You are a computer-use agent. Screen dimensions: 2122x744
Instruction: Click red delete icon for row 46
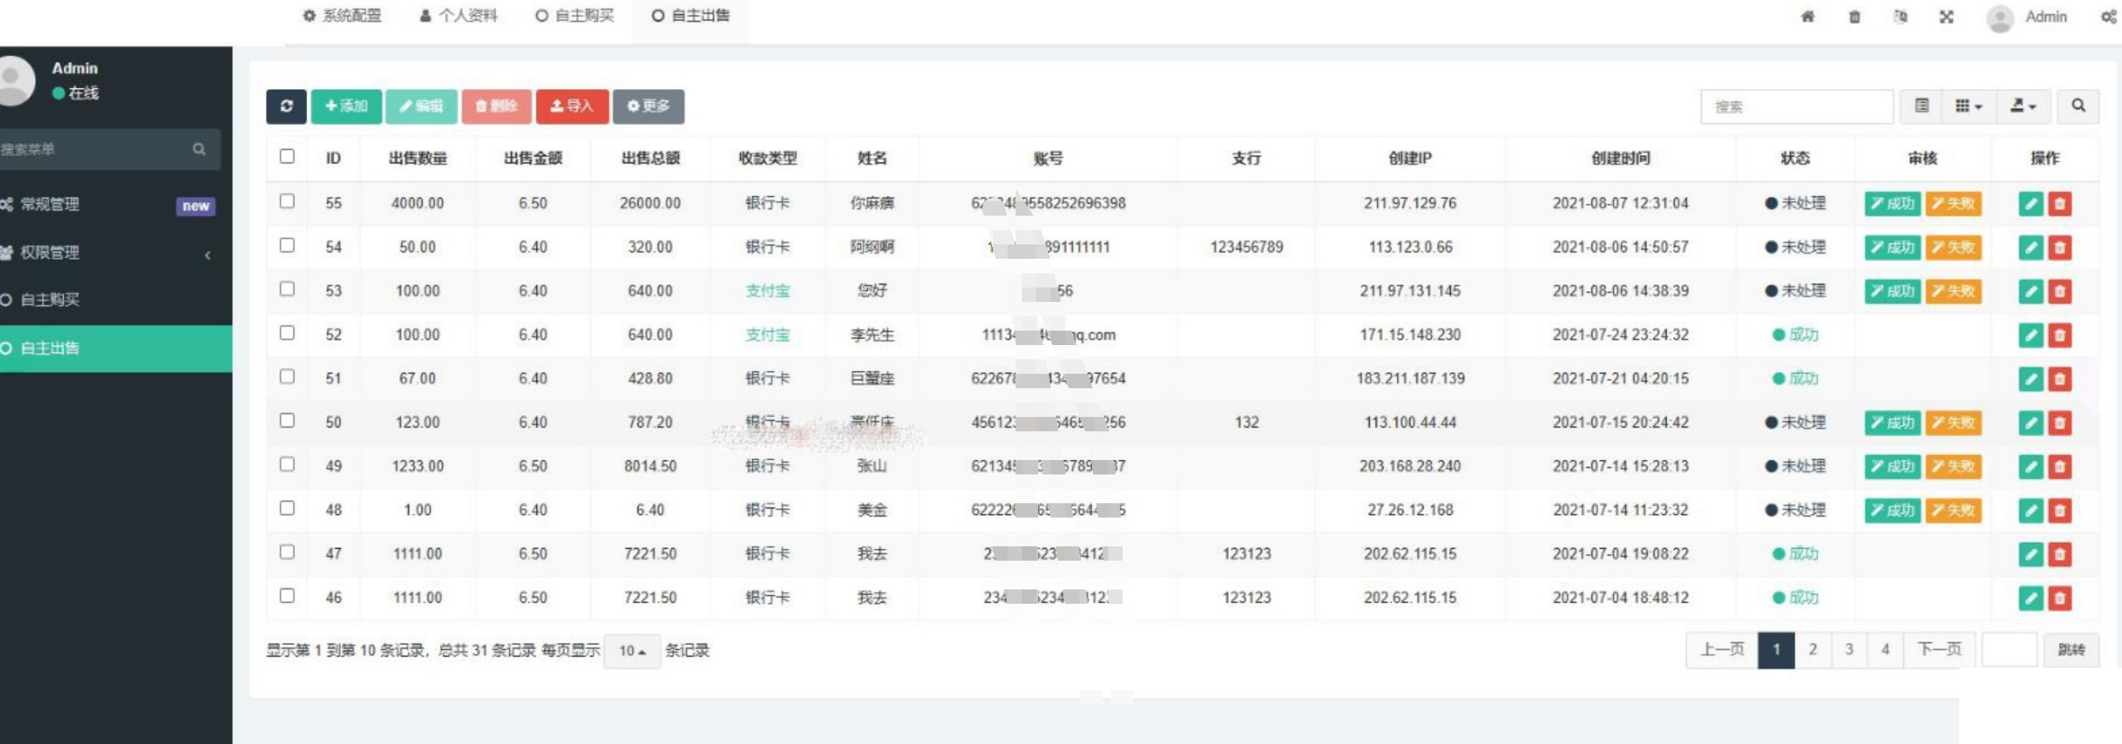[x=2060, y=598]
